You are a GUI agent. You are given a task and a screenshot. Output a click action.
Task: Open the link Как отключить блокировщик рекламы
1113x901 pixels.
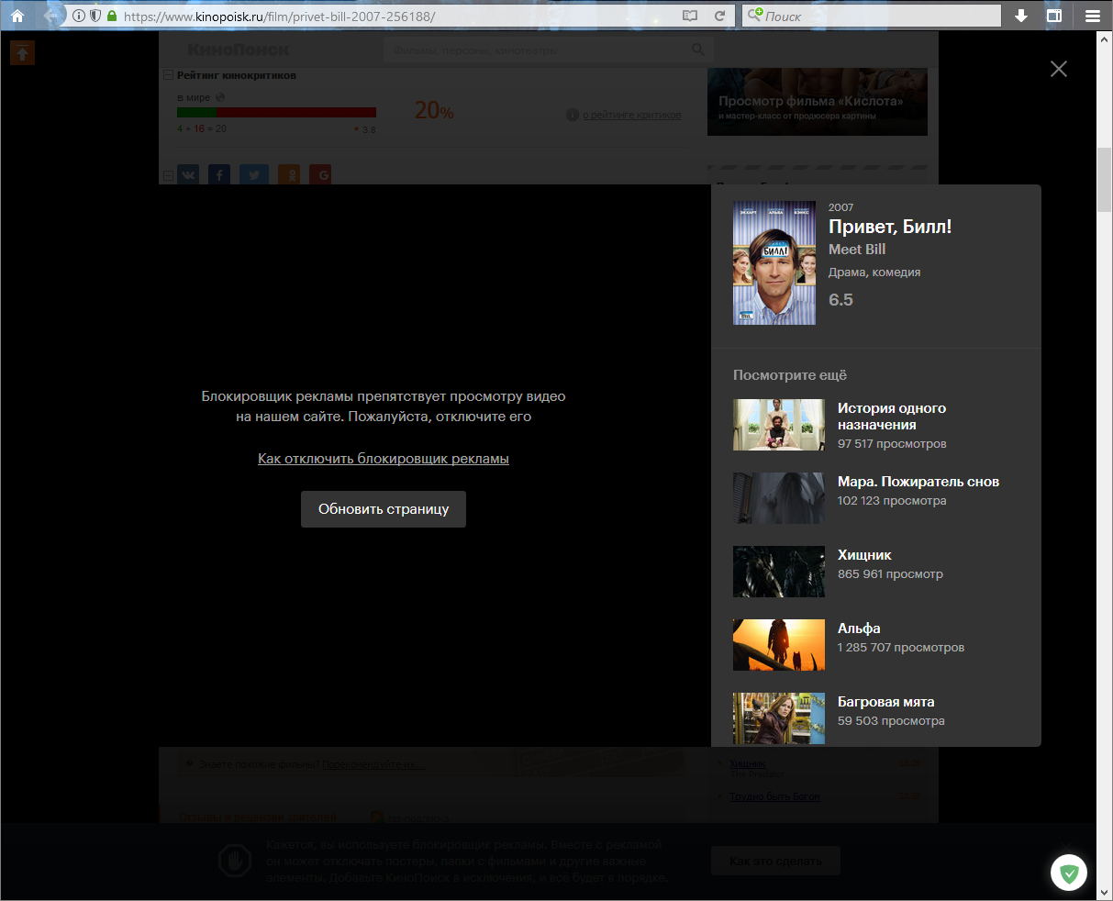pyautogui.click(x=384, y=458)
